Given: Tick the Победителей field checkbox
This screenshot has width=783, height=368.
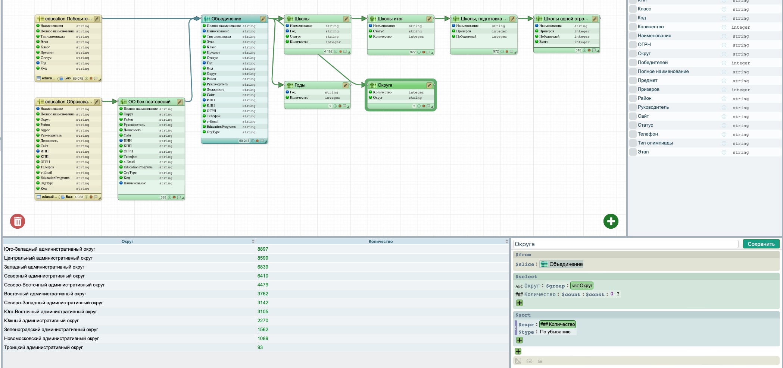Looking at the screenshot, I should click(x=633, y=63).
